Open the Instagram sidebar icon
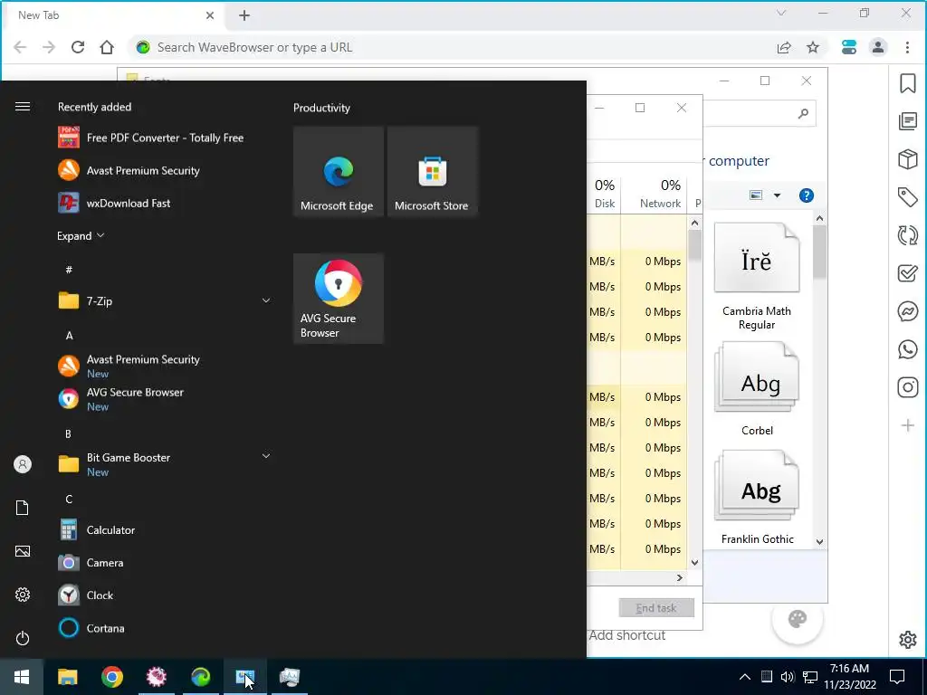 907,387
